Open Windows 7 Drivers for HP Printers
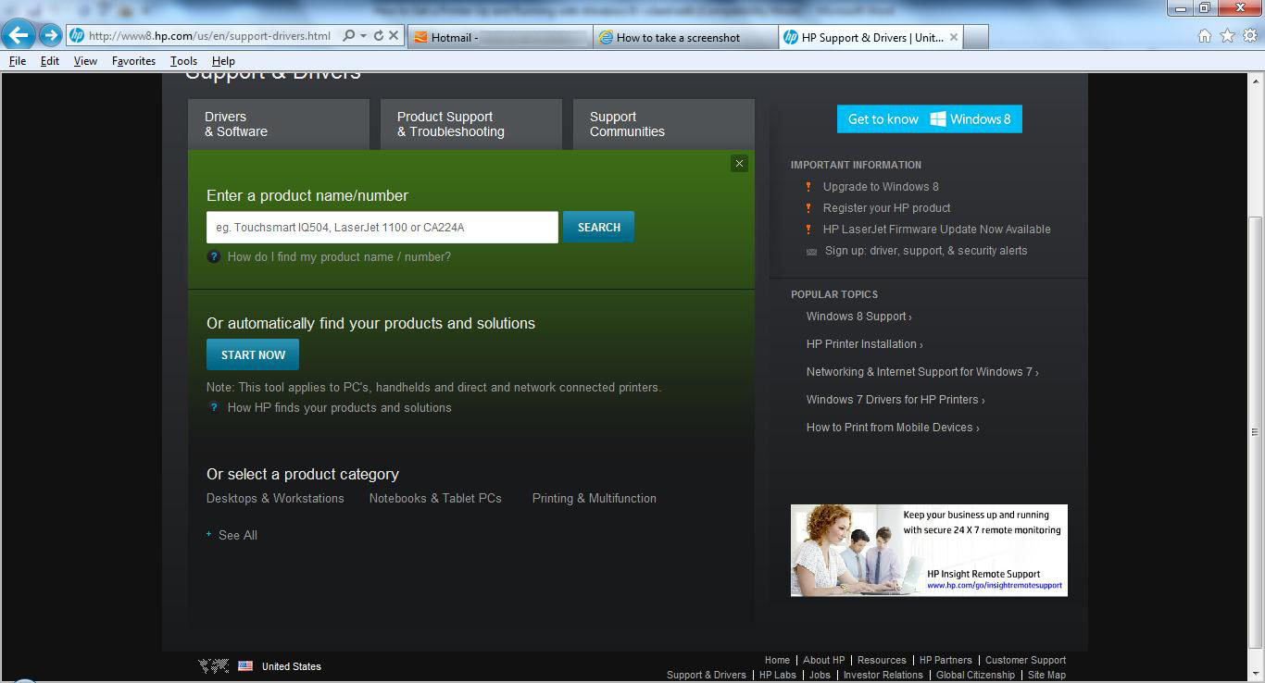 coord(896,400)
